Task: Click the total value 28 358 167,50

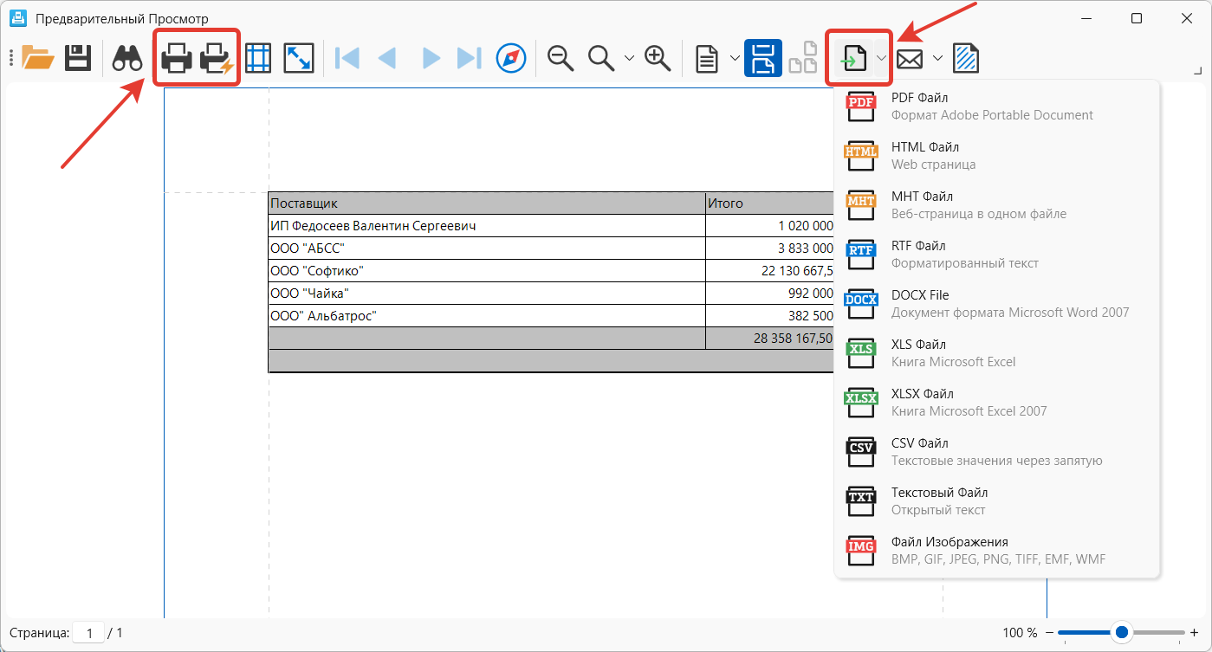Action: click(793, 339)
